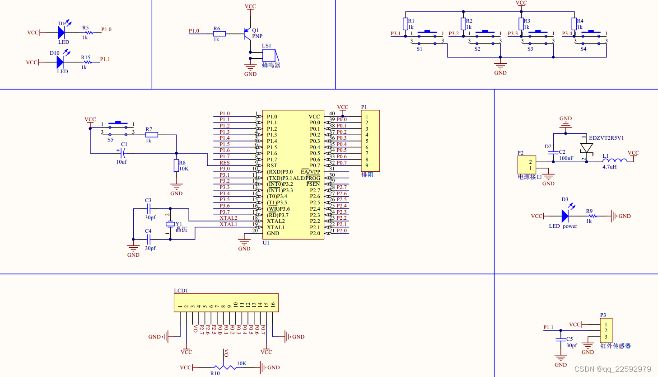Screen dimensions: 658x377
Task: Select the S2 pushbutton switch
Action: pos(485,38)
